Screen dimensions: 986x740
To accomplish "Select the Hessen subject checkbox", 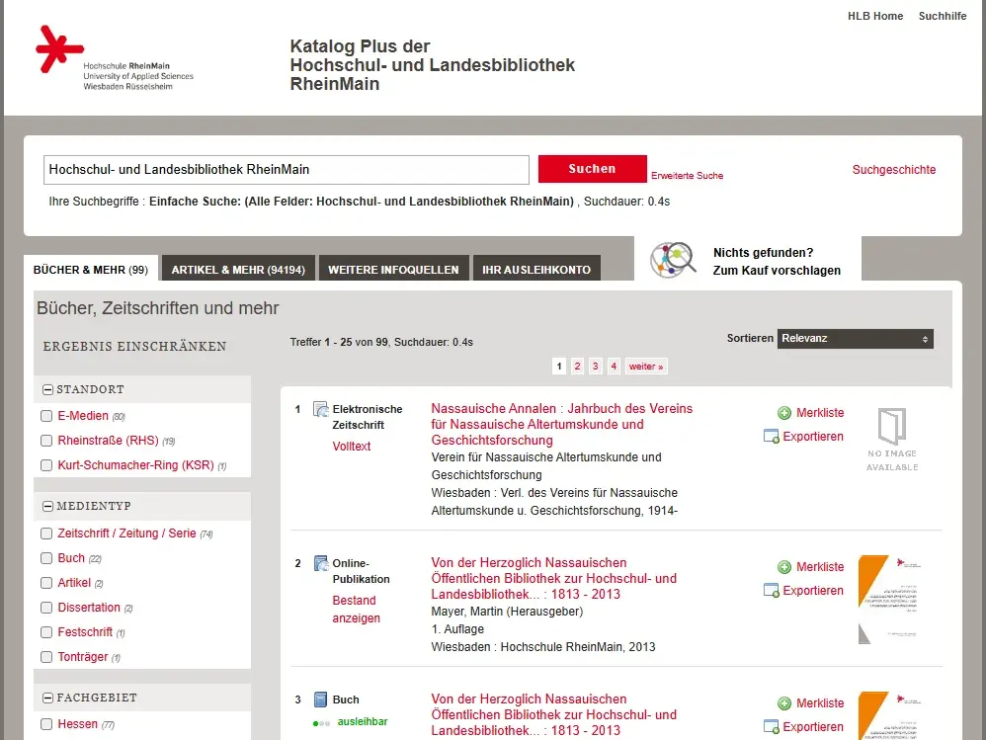I will click(x=46, y=723).
